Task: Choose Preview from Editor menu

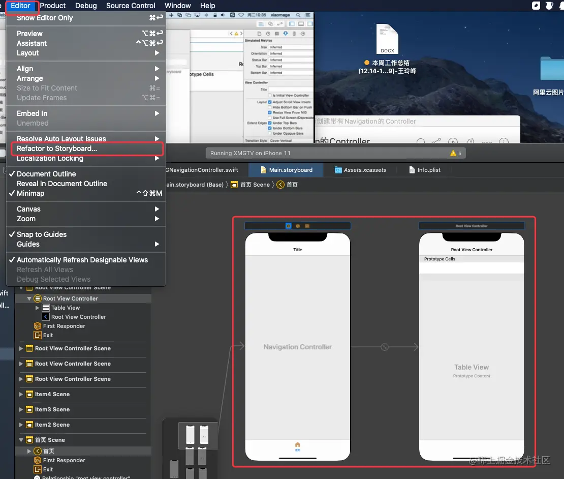Action: pyautogui.click(x=85, y=34)
